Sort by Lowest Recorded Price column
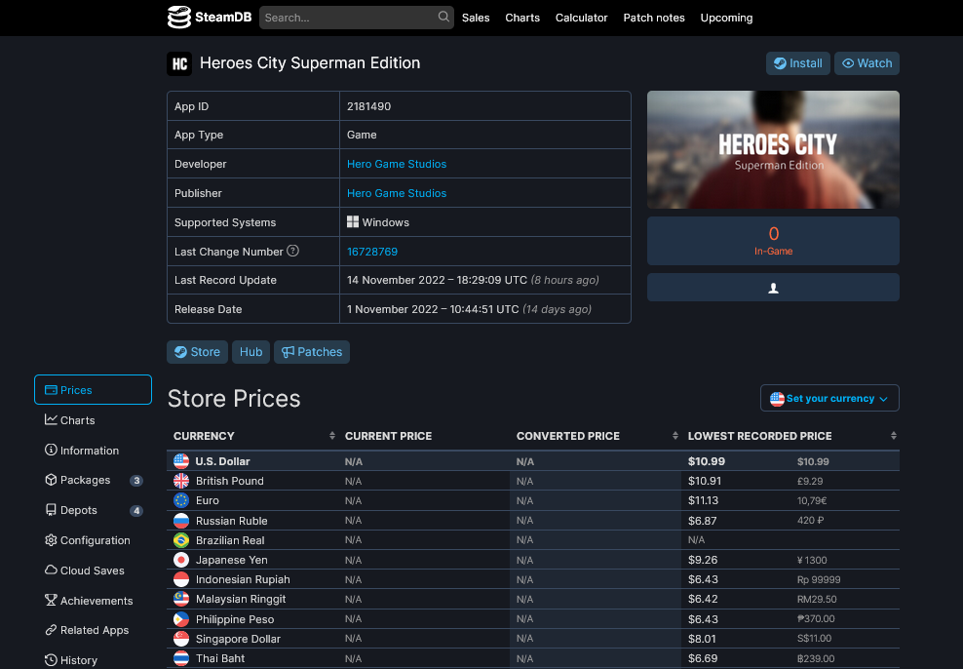963x669 pixels. (x=894, y=436)
